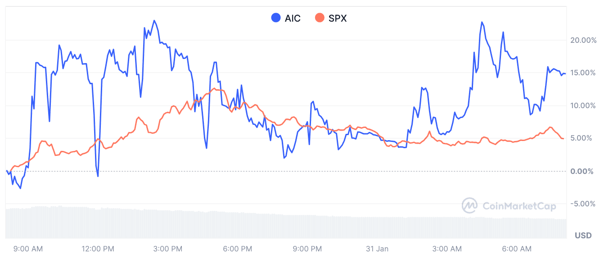Click the 20.00% y-axis label
Screen dimensions: 609x264
point(583,40)
